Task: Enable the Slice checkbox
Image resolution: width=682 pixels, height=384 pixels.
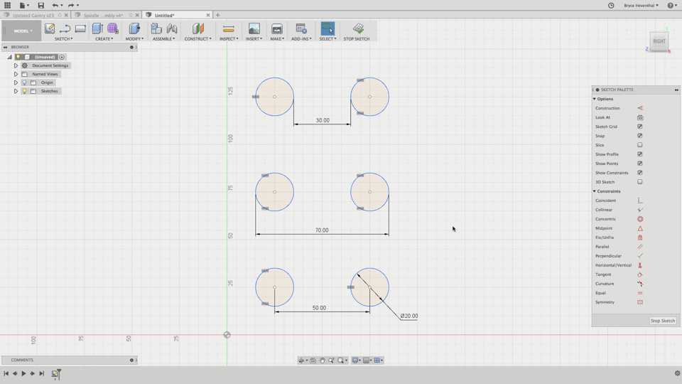Action: click(640, 145)
